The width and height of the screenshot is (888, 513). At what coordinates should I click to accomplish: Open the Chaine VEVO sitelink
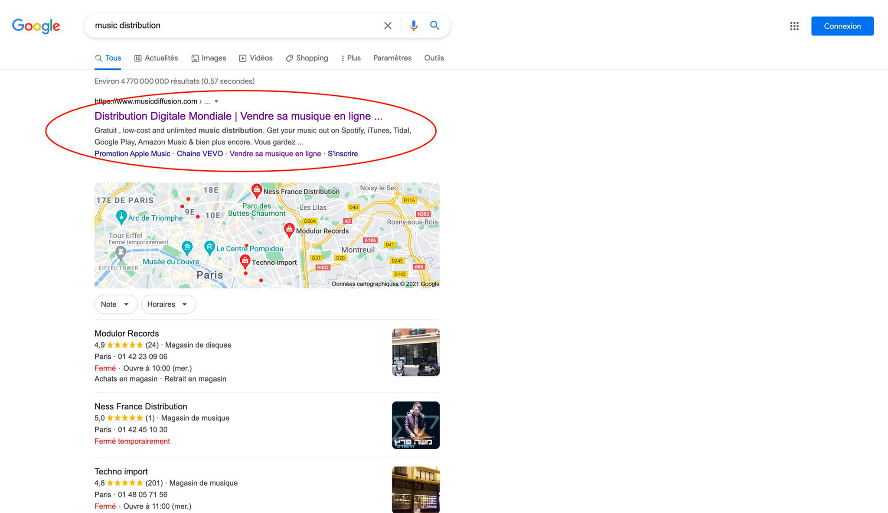[199, 153]
